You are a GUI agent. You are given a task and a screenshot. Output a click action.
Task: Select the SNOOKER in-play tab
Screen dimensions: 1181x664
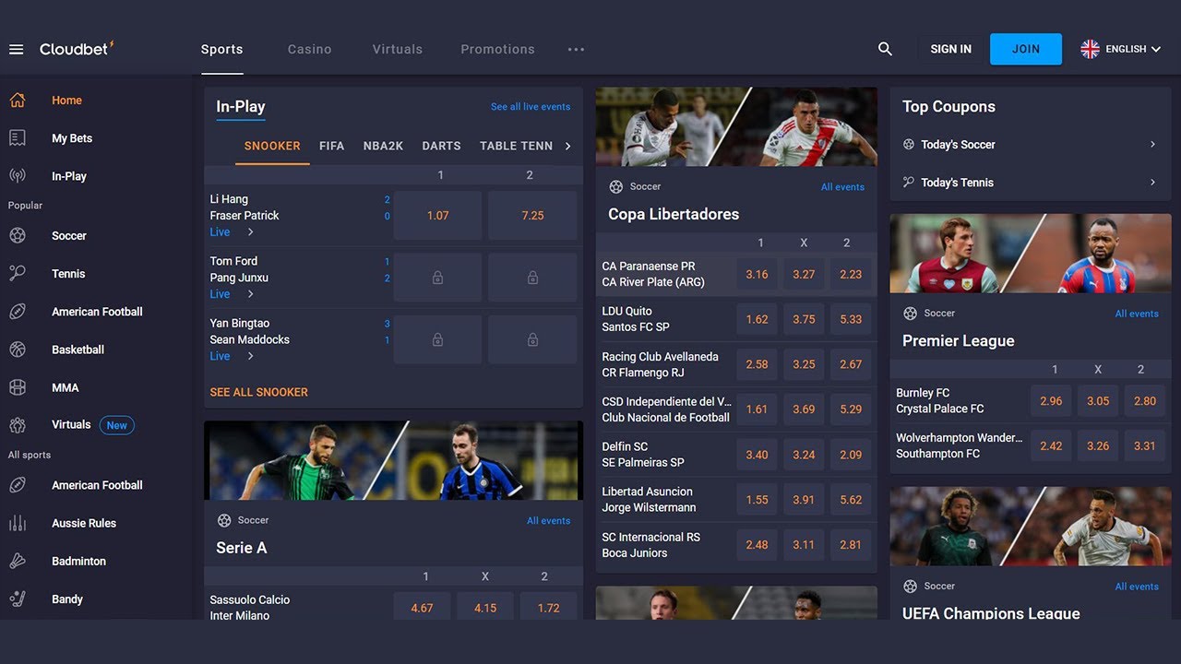[x=272, y=146]
